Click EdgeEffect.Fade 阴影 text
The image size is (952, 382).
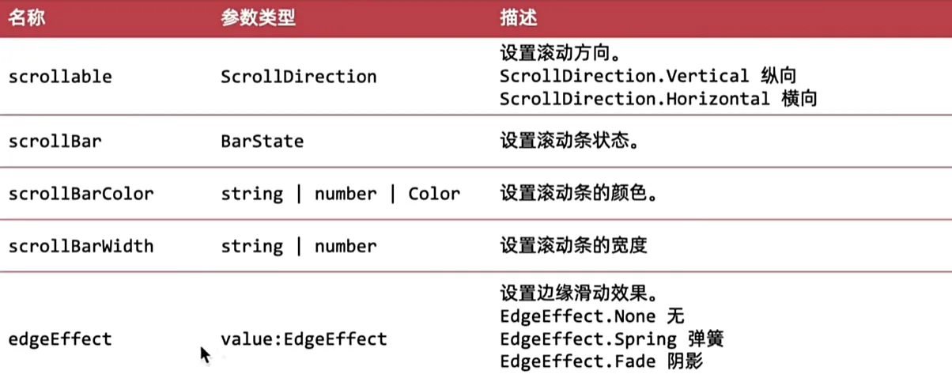(601, 361)
